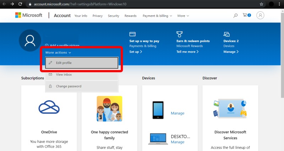Click the browser address bar URL
This screenshot has width=284, height=151.
click(80, 4)
